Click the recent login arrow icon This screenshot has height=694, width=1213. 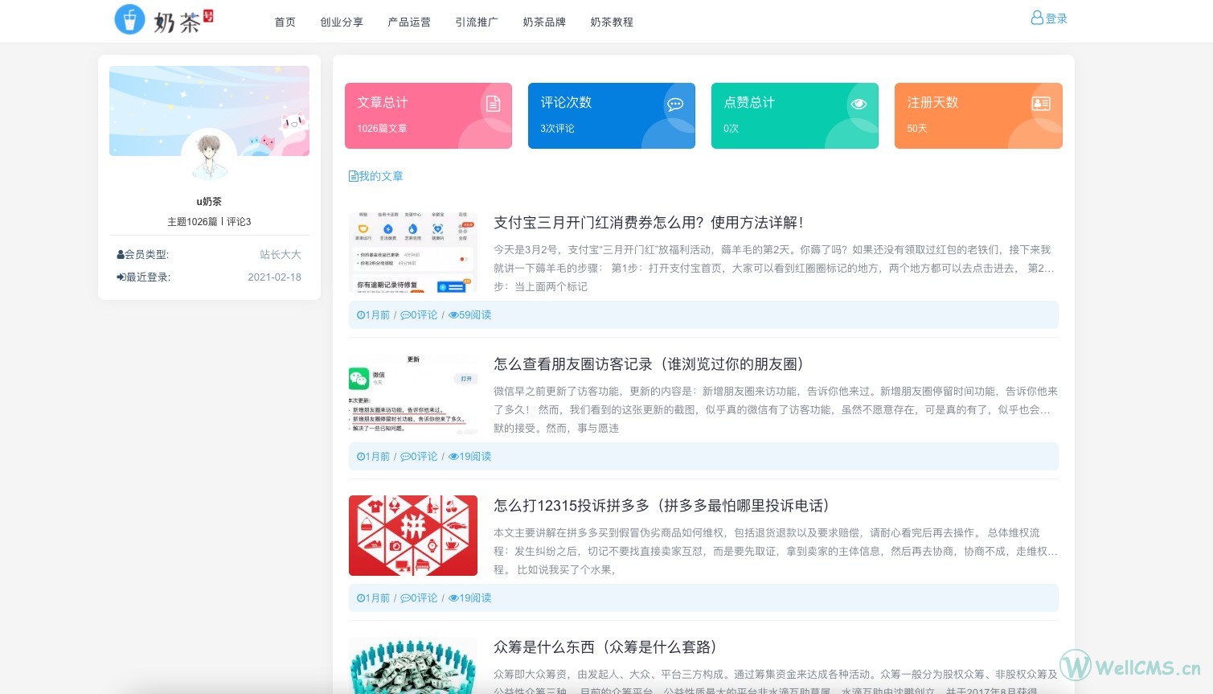(121, 277)
